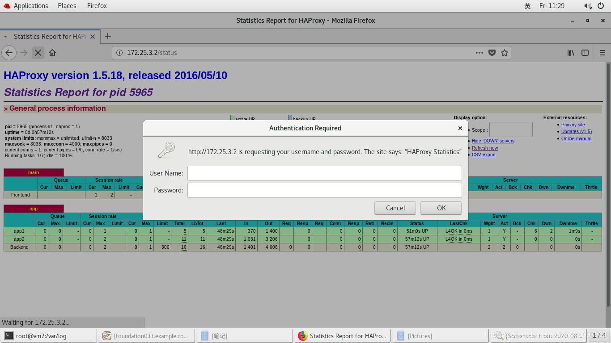Screen dimensions: 611x343
Task: Switch input method indicator 英
Action: coord(527,6)
